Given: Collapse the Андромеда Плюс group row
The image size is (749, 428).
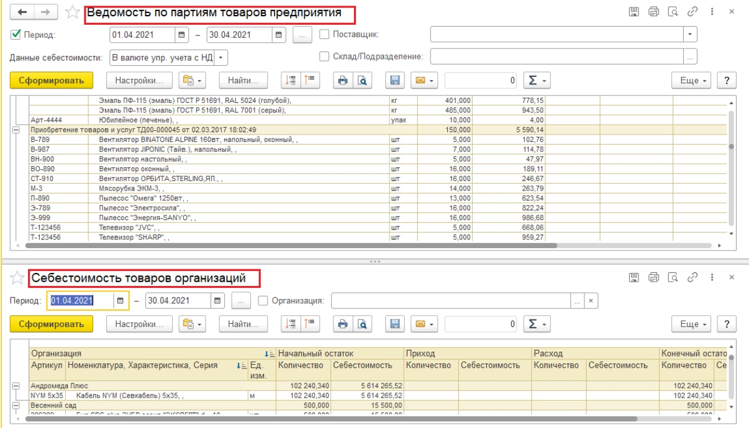Looking at the screenshot, I should click(x=15, y=386).
